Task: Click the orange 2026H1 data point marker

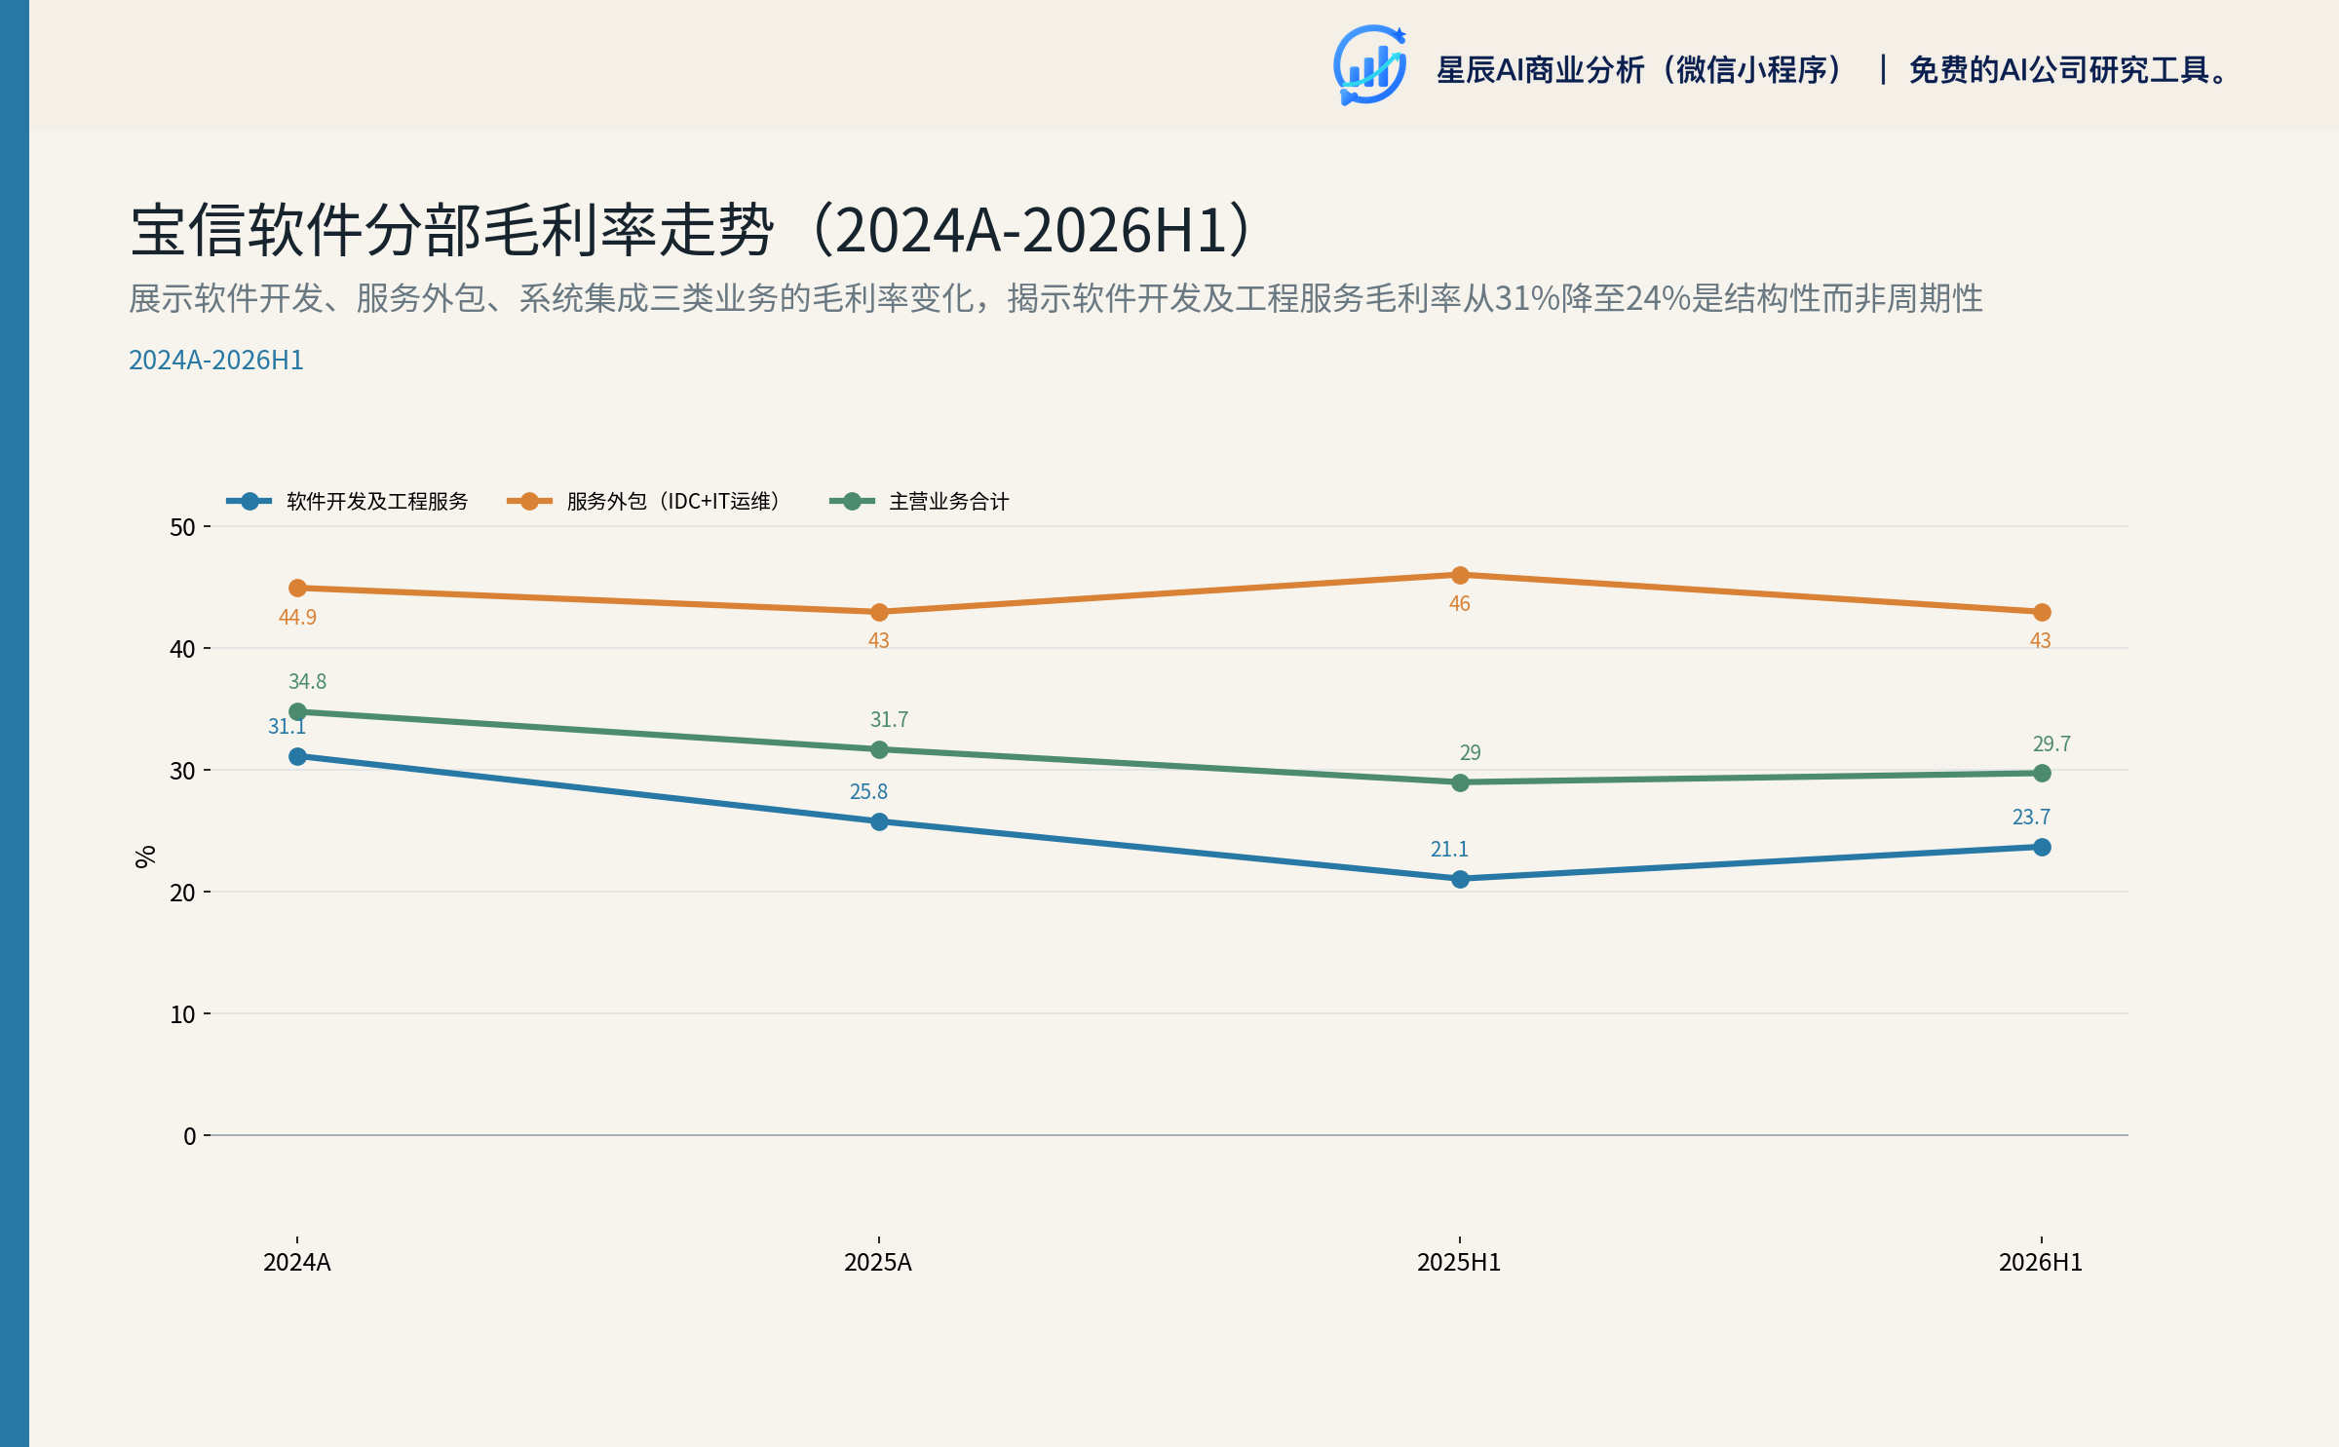Action: [2042, 612]
